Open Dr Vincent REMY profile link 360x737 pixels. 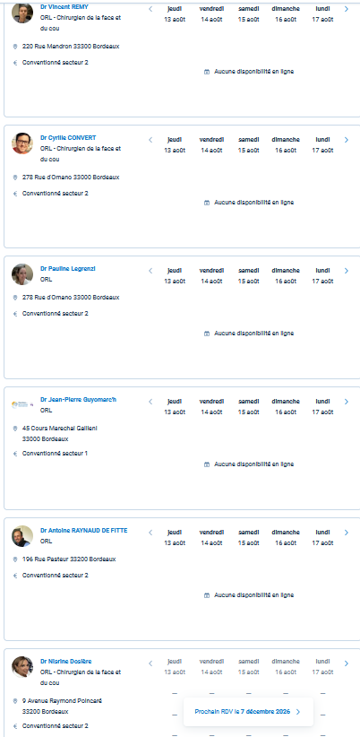(x=64, y=6)
